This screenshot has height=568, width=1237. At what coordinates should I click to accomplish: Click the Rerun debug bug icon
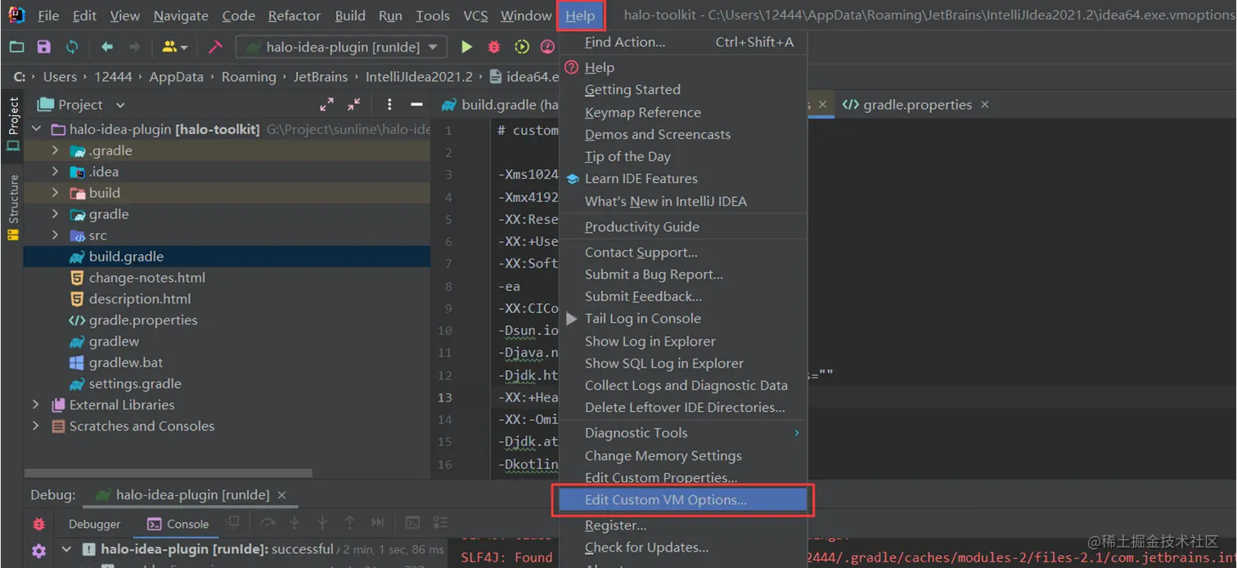click(38, 524)
